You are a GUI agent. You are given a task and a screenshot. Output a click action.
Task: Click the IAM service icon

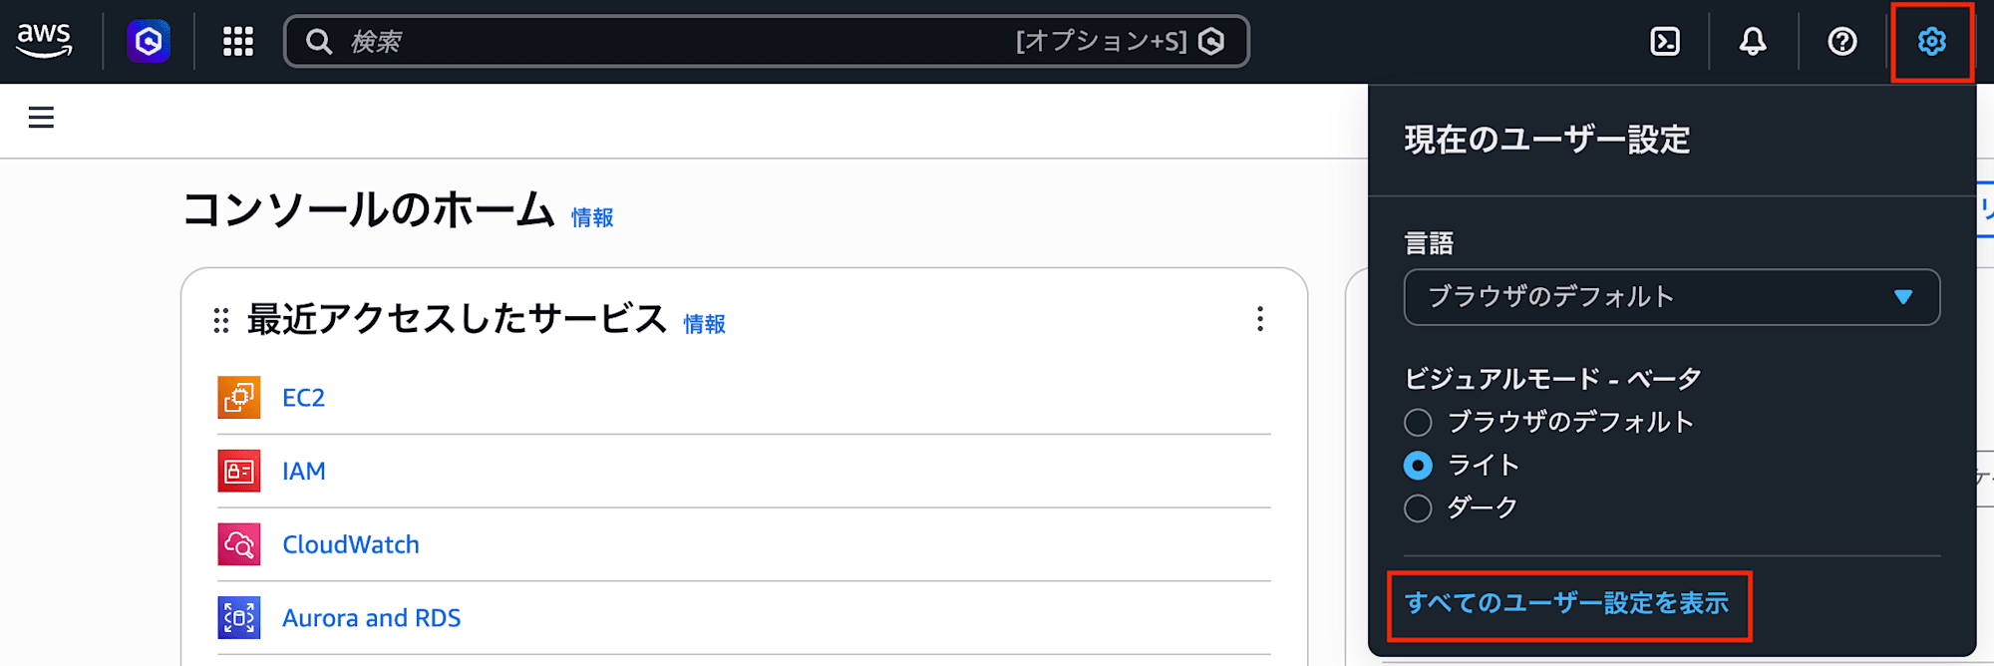239,471
